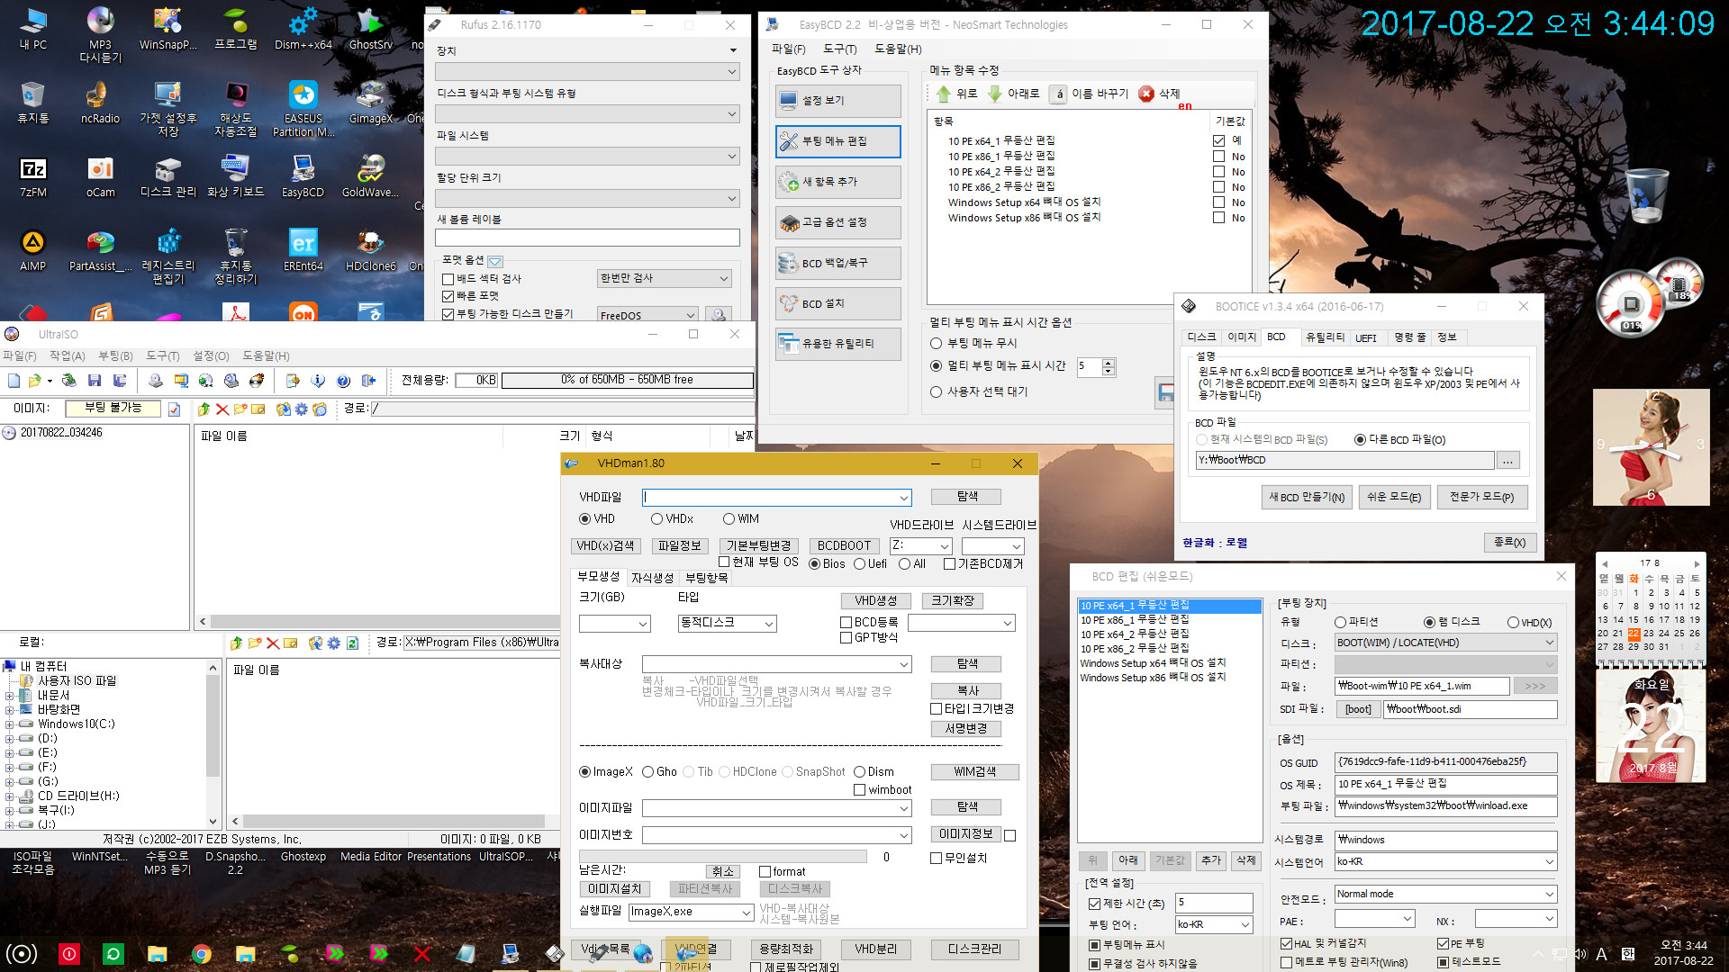This screenshot has width=1729, height=972.
Task: Click the red X delete icon in UltraISO image pane toolbar
Action: click(222, 409)
